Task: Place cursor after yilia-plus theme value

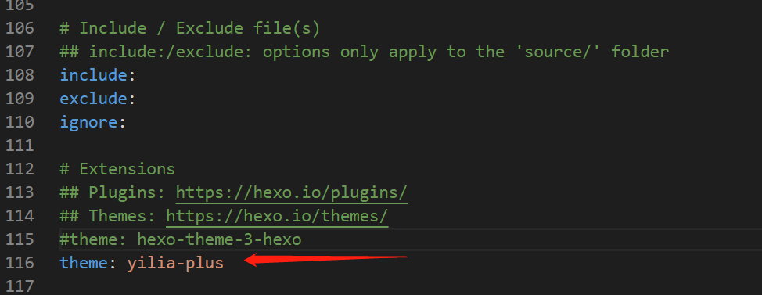Action: [x=224, y=263]
